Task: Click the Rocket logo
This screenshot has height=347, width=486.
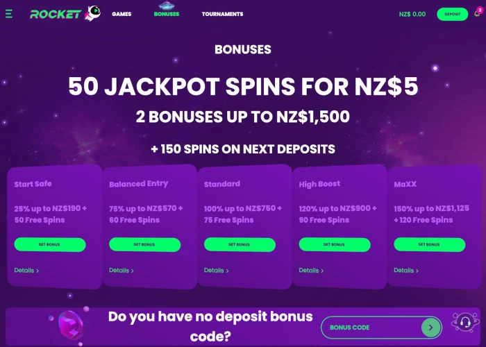Action: click(56, 14)
